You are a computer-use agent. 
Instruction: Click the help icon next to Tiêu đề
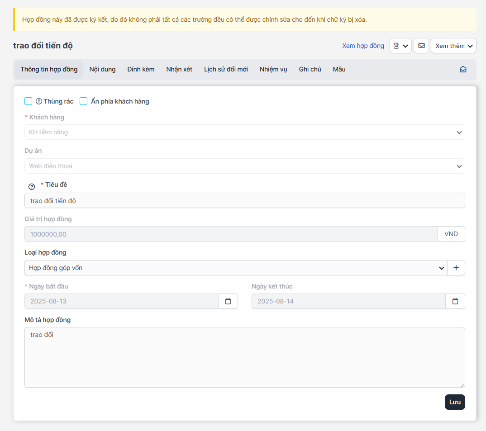click(x=32, y=186)
